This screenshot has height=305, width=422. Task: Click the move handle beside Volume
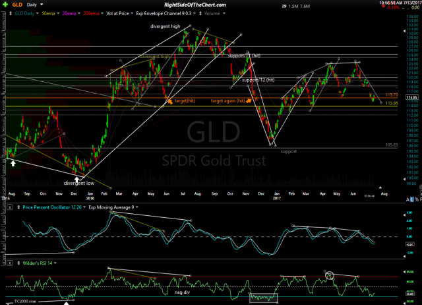(200, 13)
